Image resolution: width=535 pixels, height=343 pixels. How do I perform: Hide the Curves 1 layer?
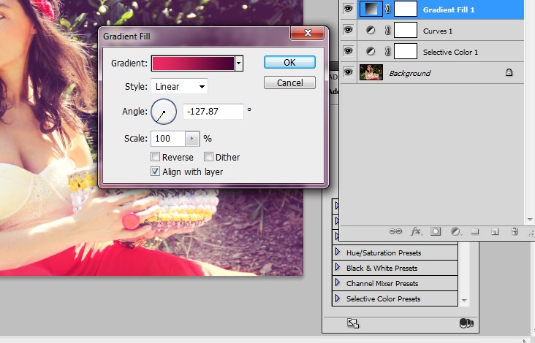(x=349, y=31)
